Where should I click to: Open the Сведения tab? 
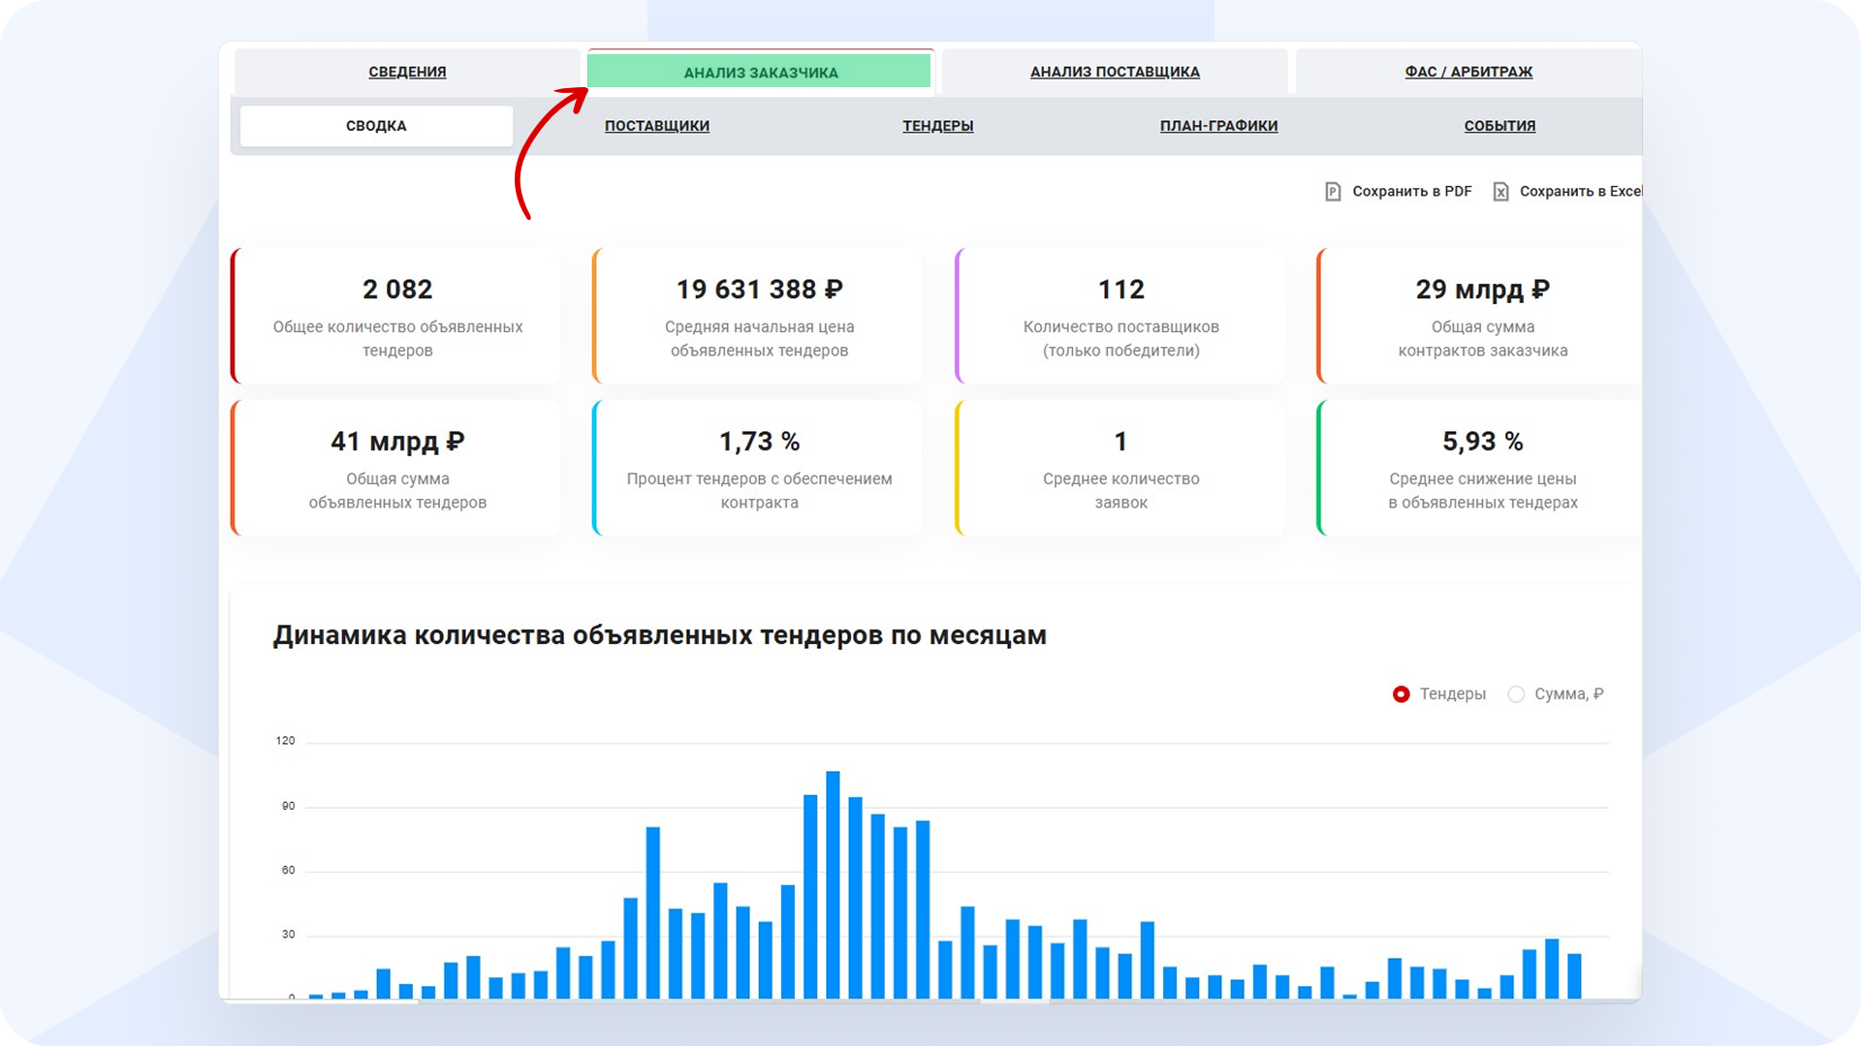(x=407, y=72)
